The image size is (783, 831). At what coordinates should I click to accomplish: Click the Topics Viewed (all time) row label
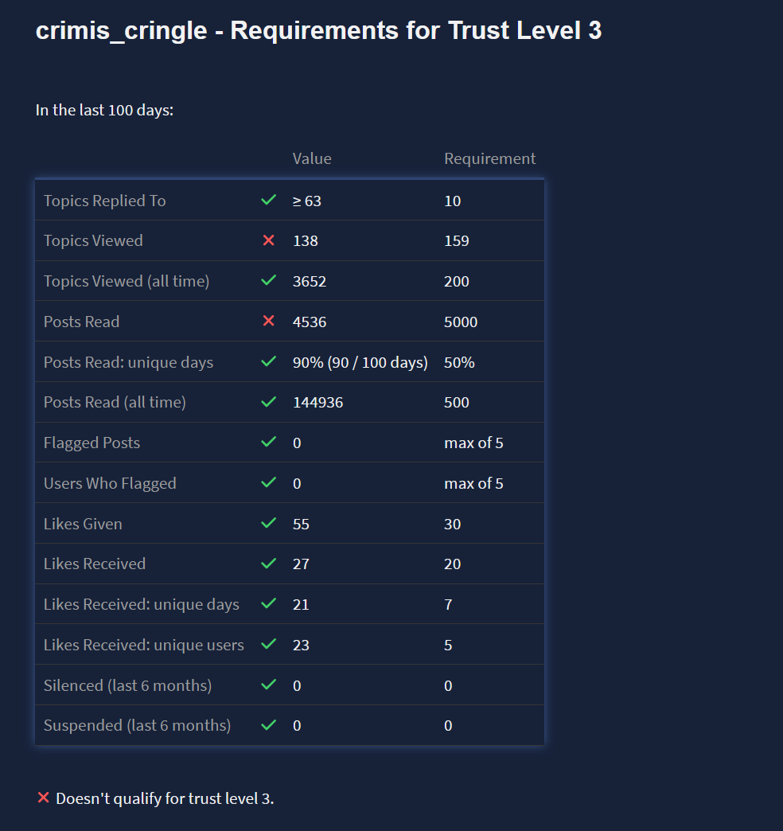coord(127,281)
